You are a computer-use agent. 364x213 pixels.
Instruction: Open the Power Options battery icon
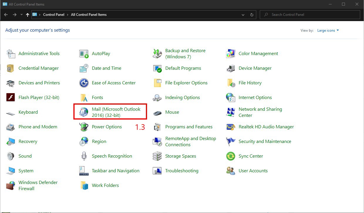(84, 127)
